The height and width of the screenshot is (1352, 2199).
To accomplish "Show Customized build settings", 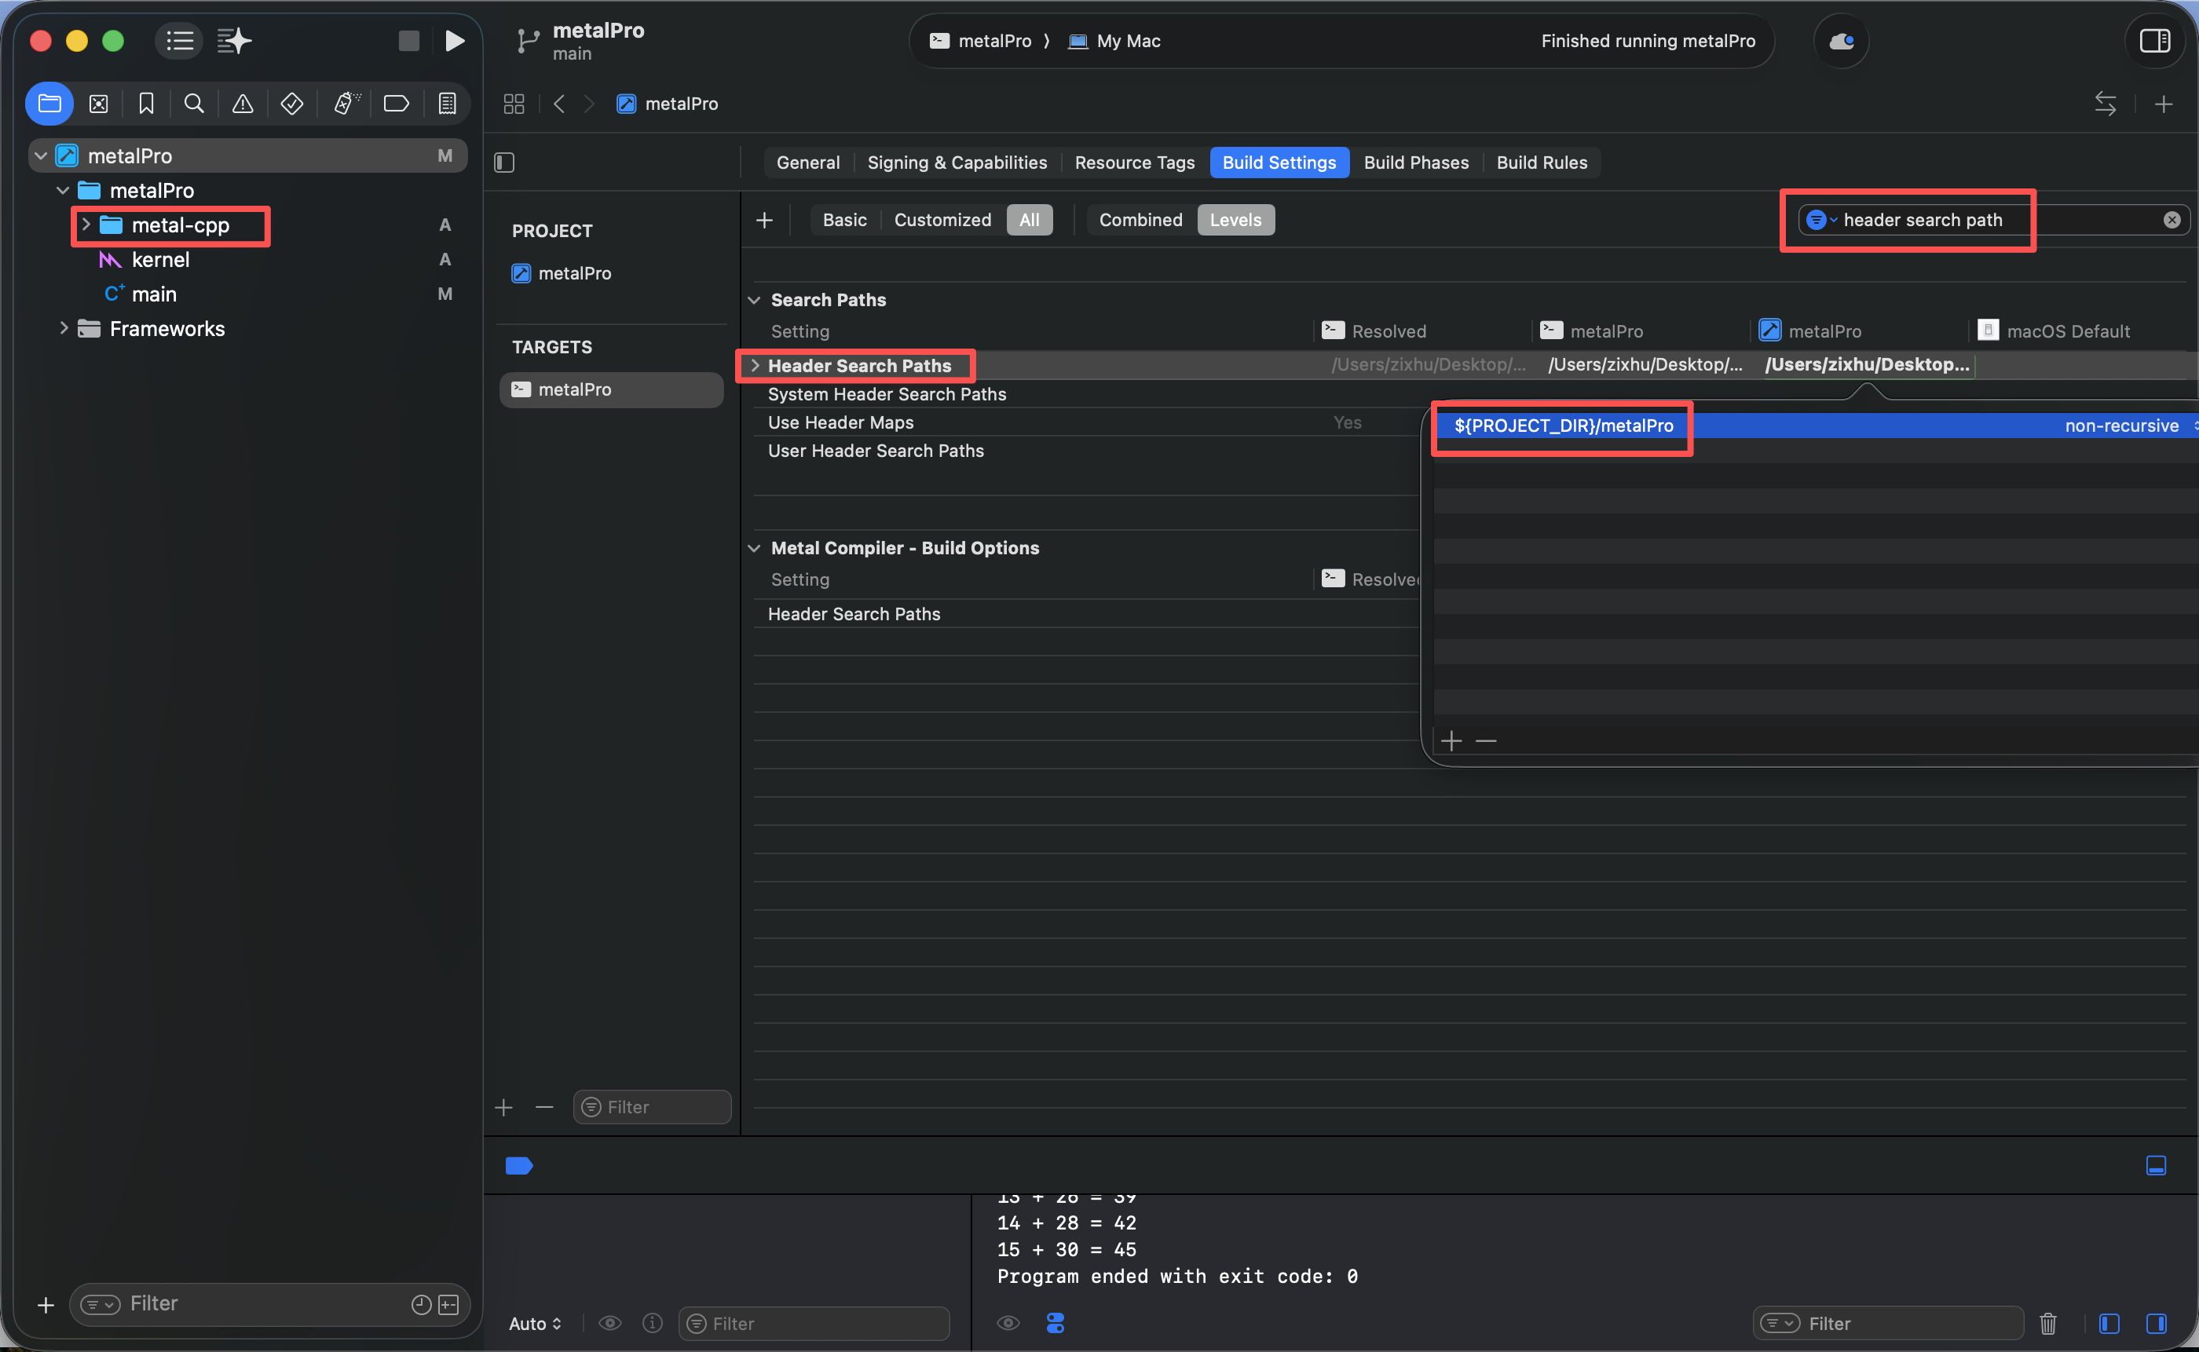I will (x=942, y=220).
